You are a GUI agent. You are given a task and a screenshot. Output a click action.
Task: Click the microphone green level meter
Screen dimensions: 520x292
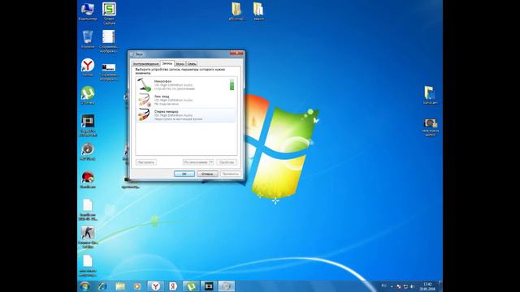[232, 84]
